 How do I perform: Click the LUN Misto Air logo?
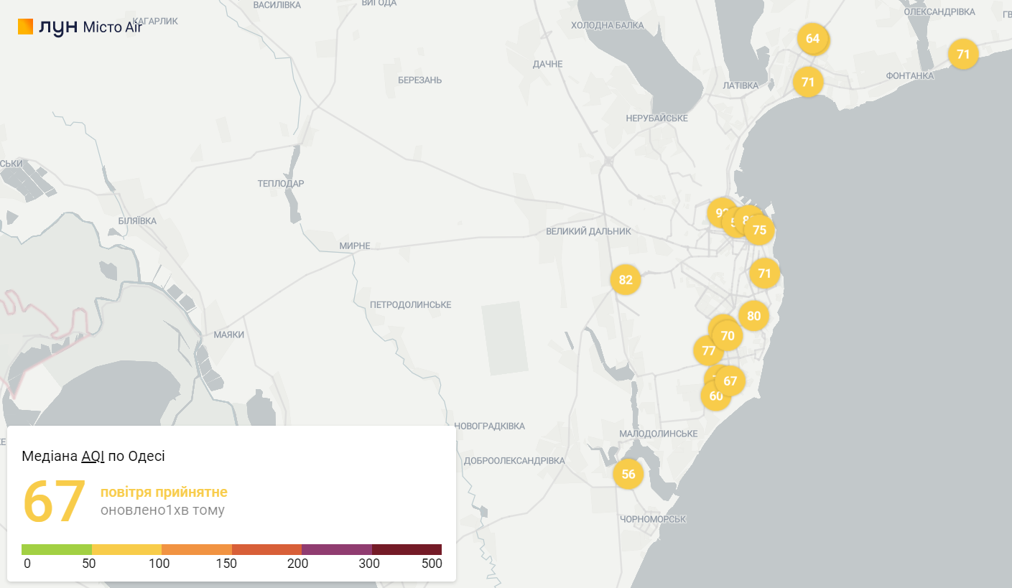(x=79, y=27)
